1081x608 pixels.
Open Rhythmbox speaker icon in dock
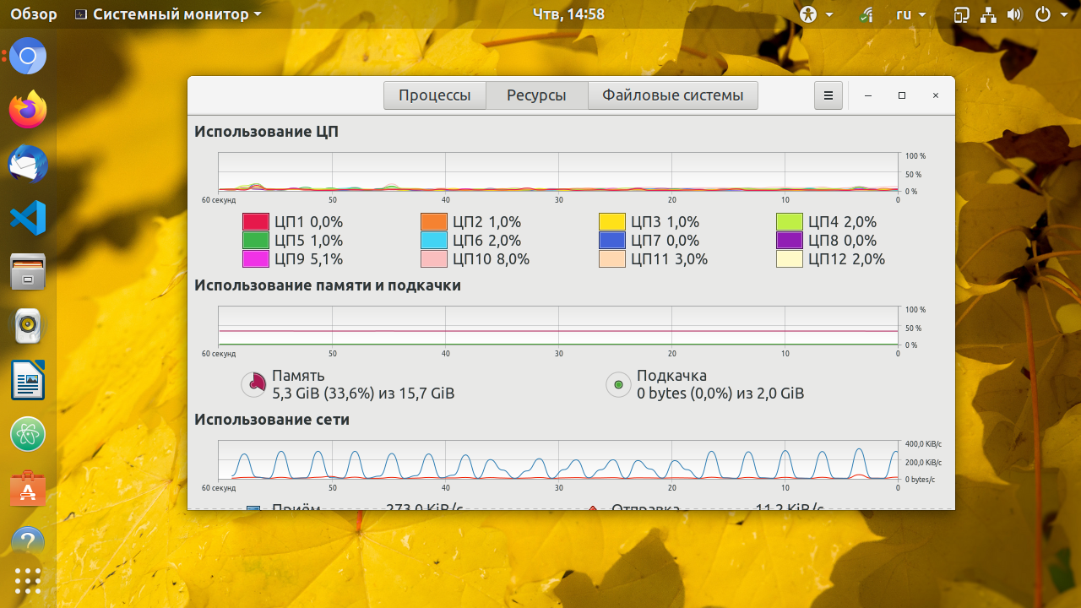point(28,326)
